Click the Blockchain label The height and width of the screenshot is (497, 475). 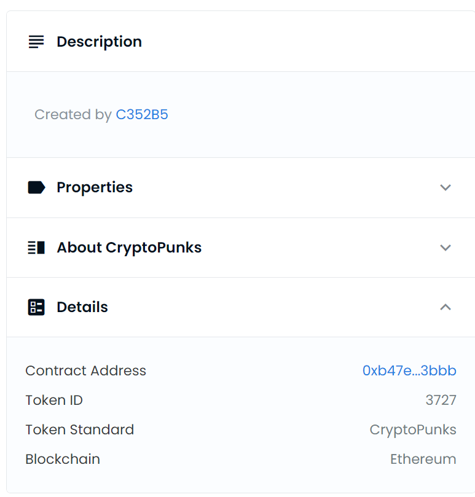[x=63, y=460]
